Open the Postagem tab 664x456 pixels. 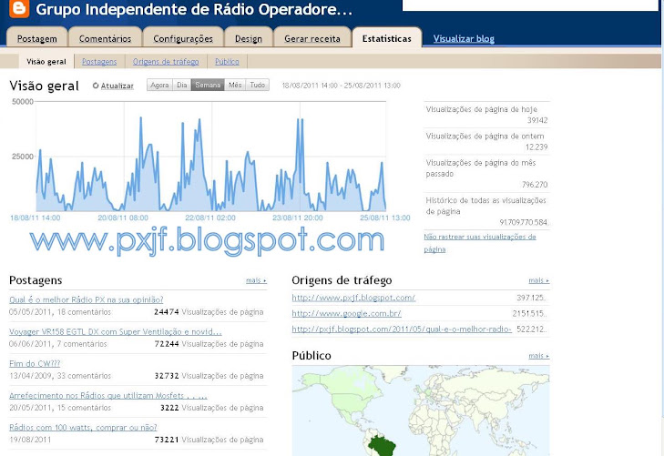36,38
